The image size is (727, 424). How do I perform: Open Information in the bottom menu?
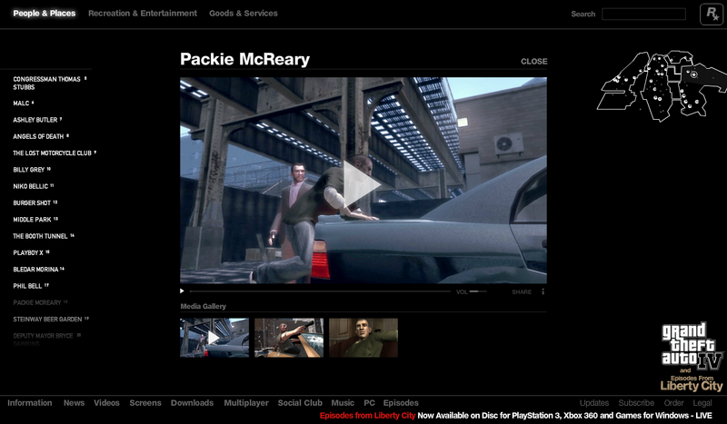pyautogui.click(x=30, y=403)
